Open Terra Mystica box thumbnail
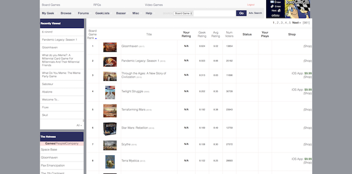Screen dimensions: 352x174 pos(110,162)
